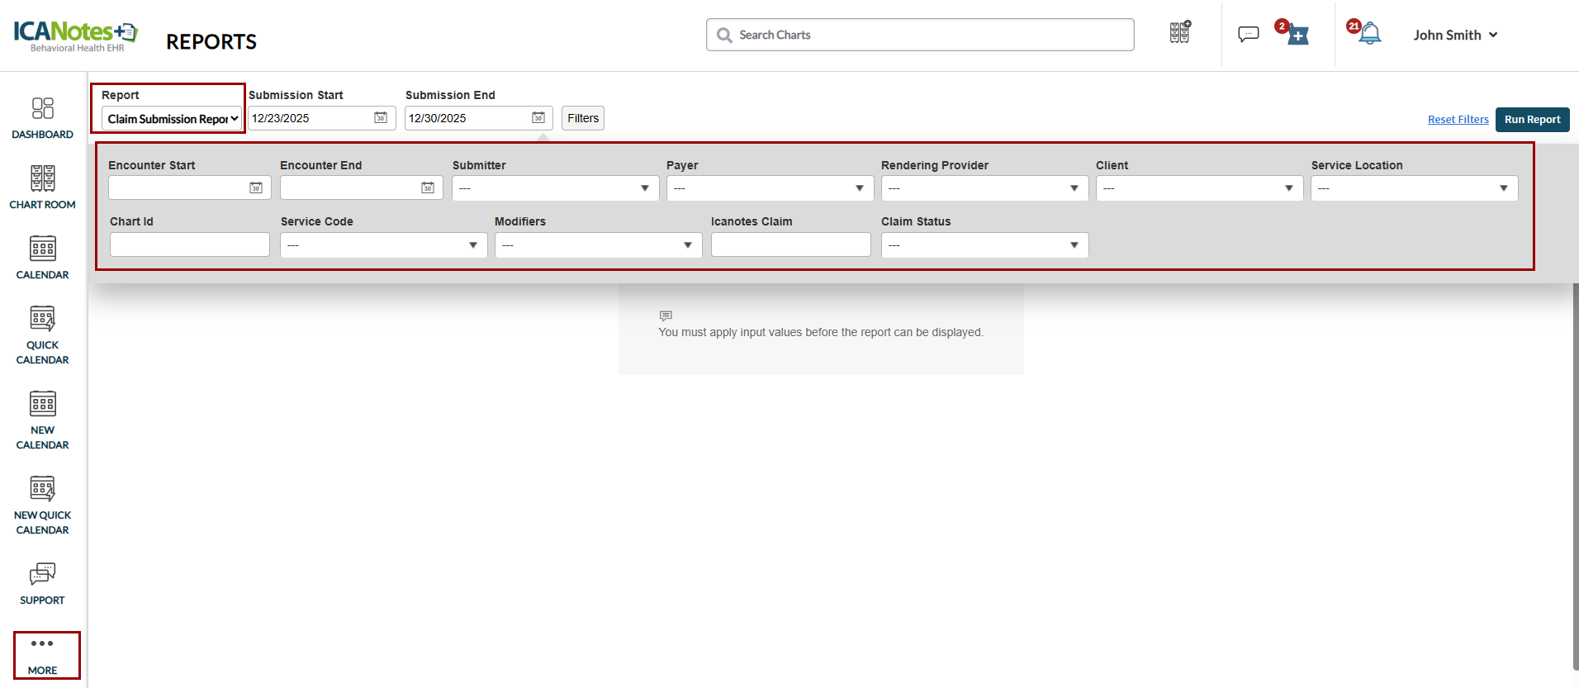Image resolution: width=1579 pixels, height=688 pixels.
Task: Toggle the Filters button panel
Action: [582, 118]
